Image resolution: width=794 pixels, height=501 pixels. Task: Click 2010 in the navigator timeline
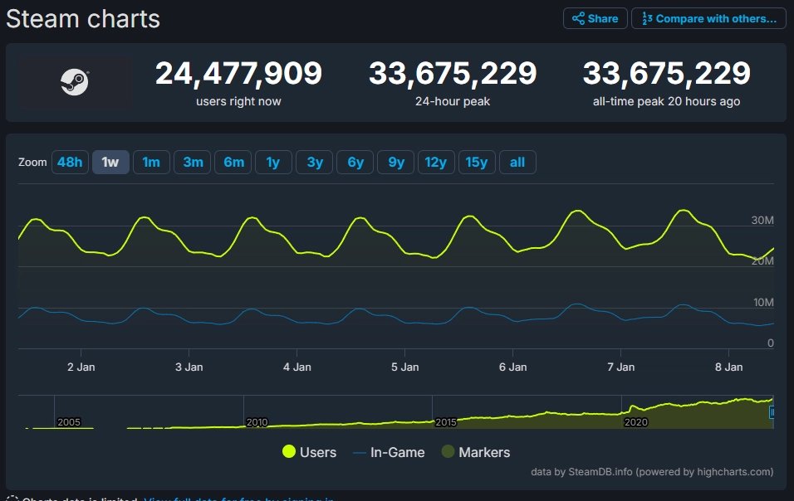[x=257, y=422]
